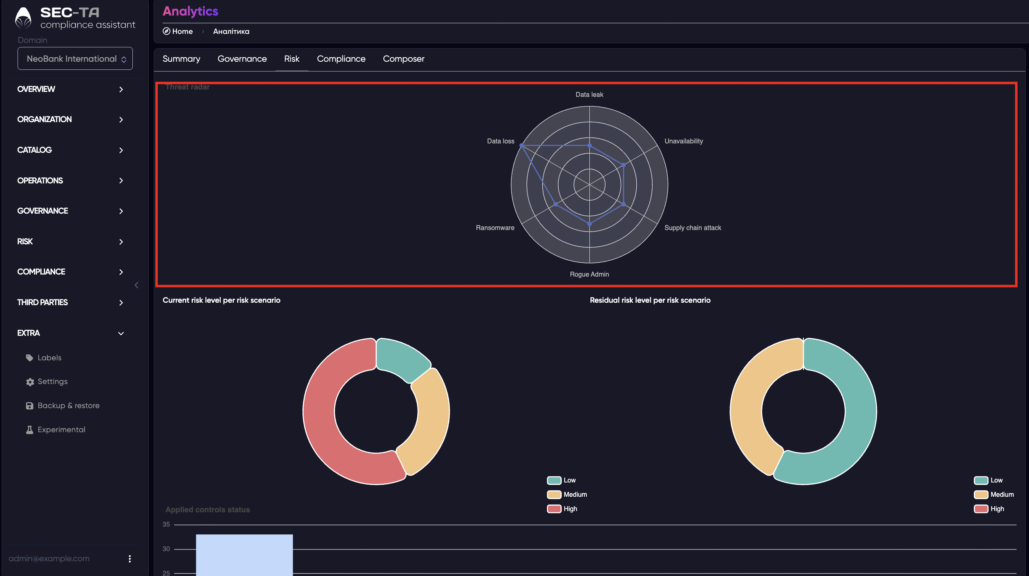This screenshot has height=576, width=1029.
Task: Click the Unavailability radar label
Action: pyautogui.click(x=684, y=141)
